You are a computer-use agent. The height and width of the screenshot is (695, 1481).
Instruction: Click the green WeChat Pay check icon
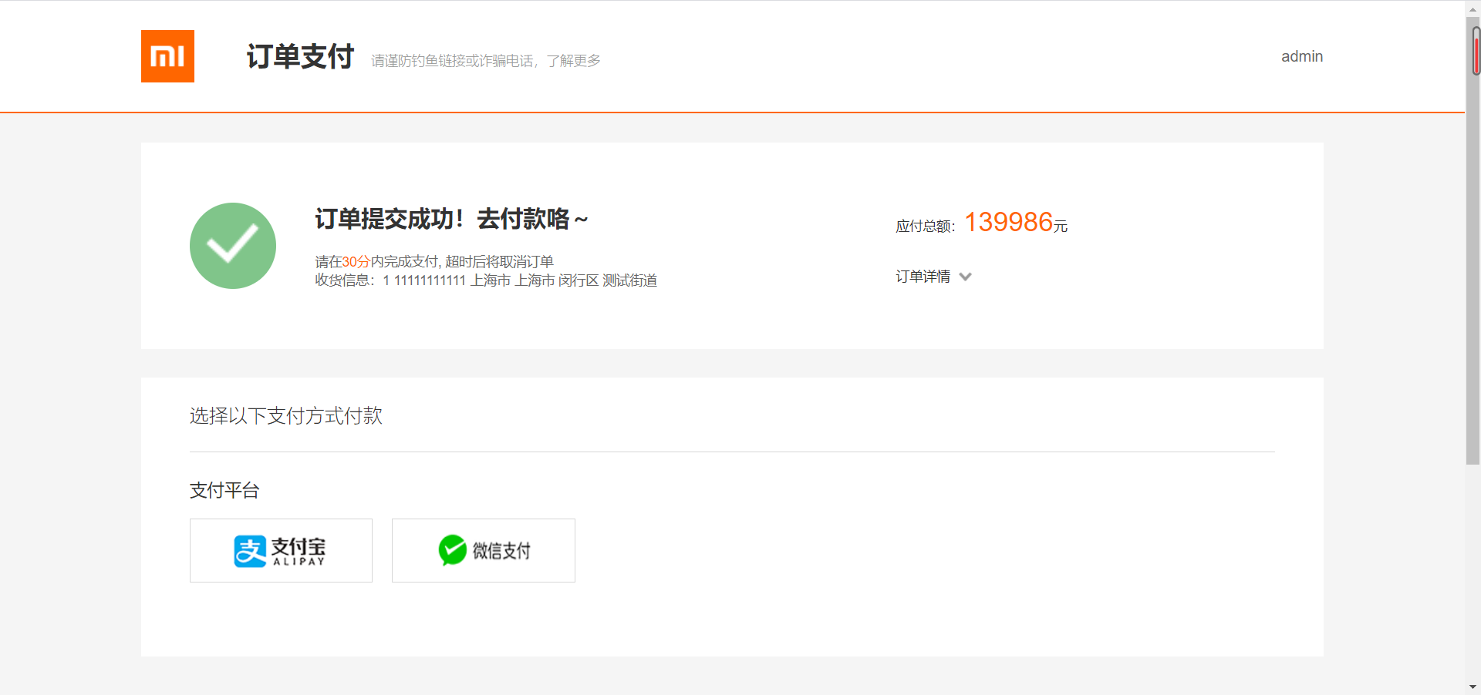453,550
